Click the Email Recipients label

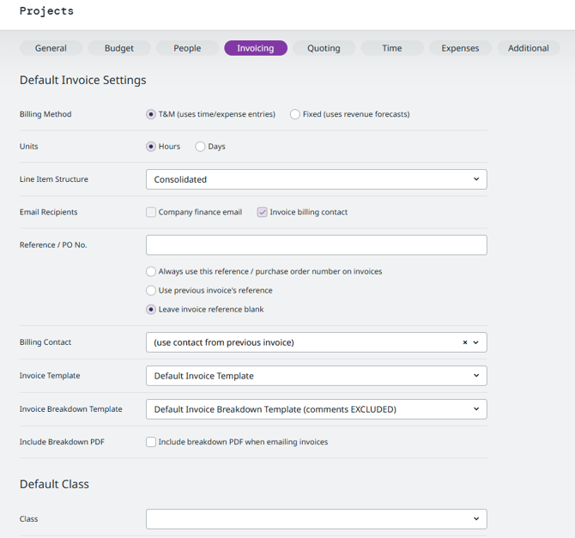pos(48,212)
